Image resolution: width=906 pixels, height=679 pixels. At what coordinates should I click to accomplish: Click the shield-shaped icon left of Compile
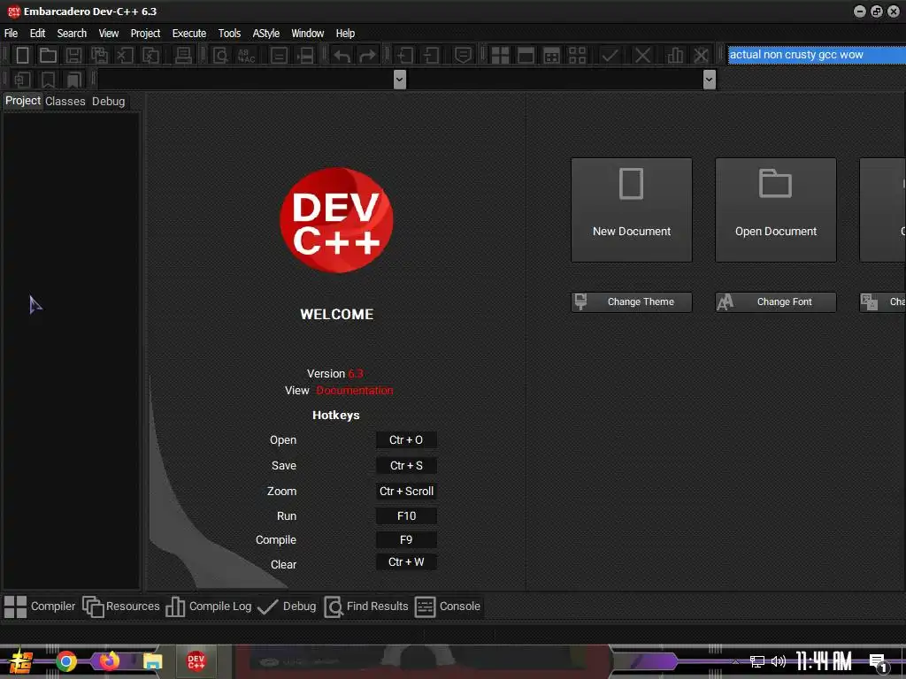coord(463,56)
